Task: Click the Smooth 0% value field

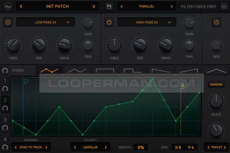Action: [x=141, y=147]
